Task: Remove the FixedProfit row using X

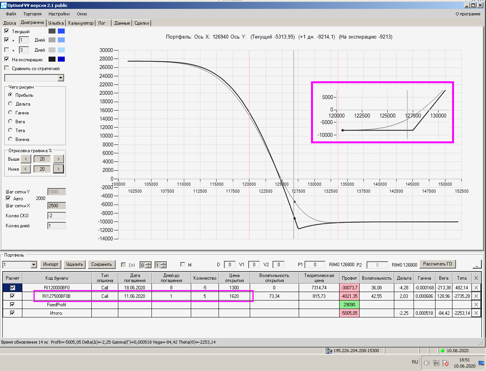Action: pos(476,305)
